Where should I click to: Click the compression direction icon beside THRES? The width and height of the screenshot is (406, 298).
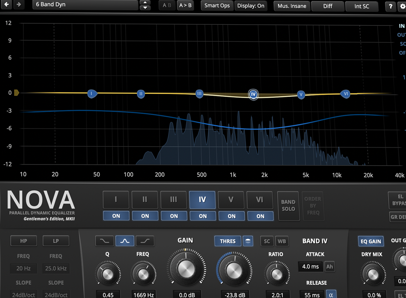pos(248,241)
